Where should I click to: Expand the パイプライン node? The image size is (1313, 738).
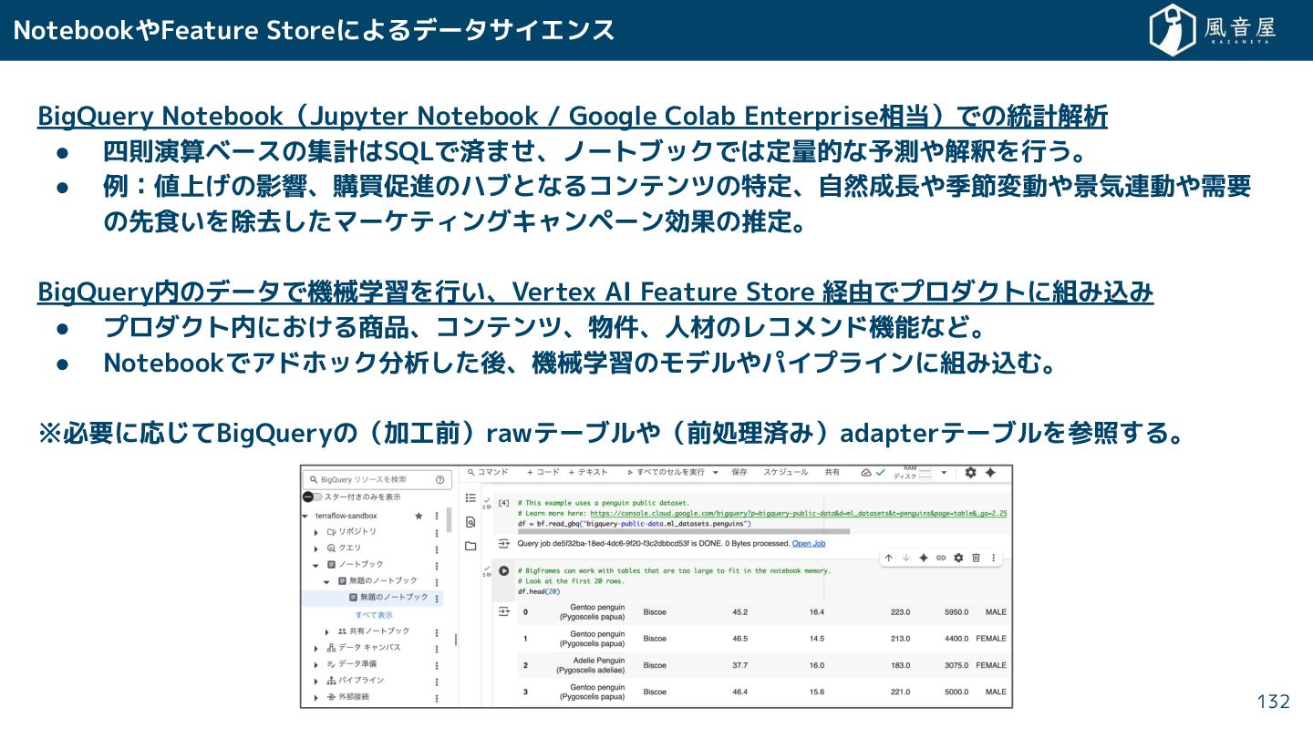point(316,681)
